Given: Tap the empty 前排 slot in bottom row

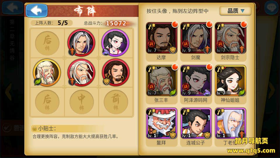Looking at the screenshot, I should (116, 102).
